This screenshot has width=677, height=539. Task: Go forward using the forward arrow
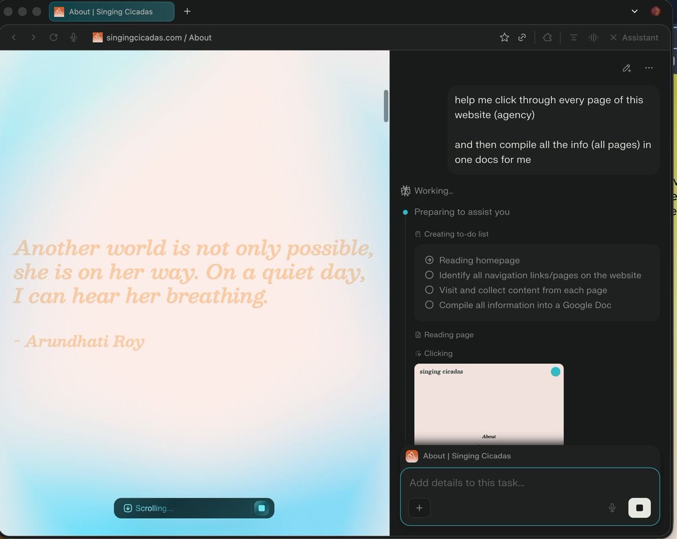pos(33,37)
